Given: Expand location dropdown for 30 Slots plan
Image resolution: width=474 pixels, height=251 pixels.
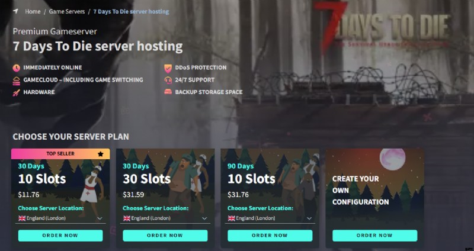Looking at the screenshot, I should coord(165,218).
